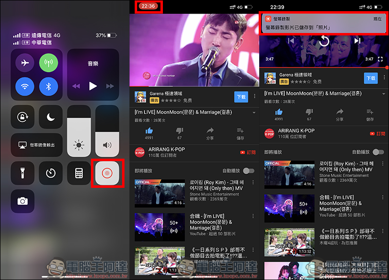Toggle Wi-Fi off in Control Center
389x280 pixels.
24,87
